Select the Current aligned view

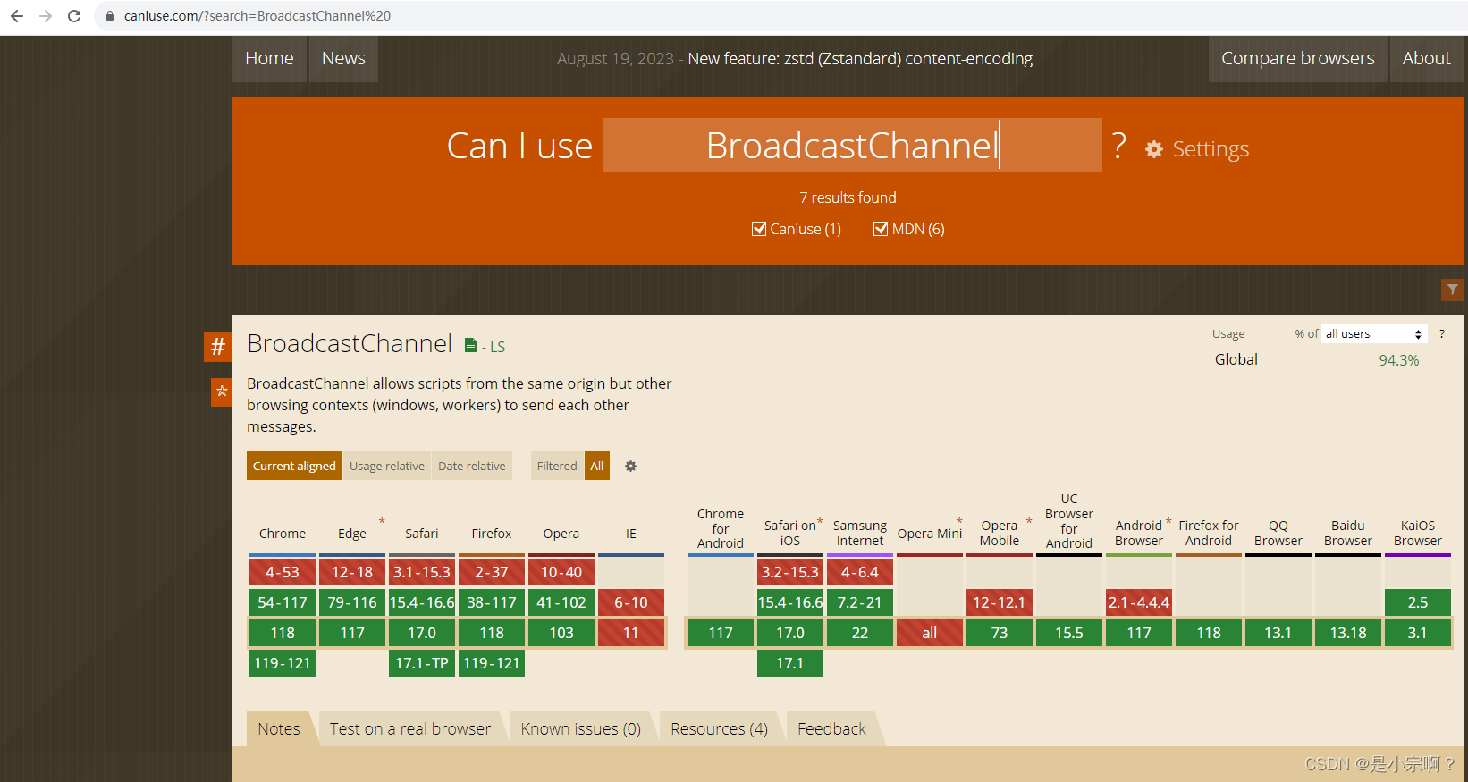point(294,466)
